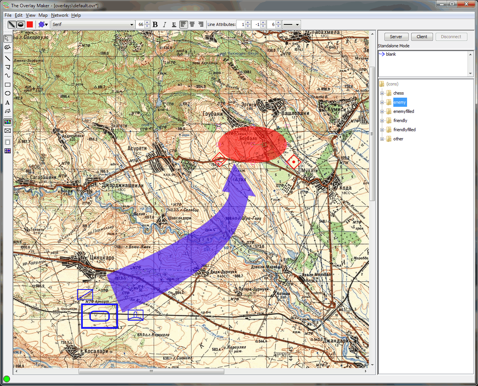The image size is (478, 386).
Task: Open the line style dropdown
Action: pyautogui.click(x=291, y=24)
